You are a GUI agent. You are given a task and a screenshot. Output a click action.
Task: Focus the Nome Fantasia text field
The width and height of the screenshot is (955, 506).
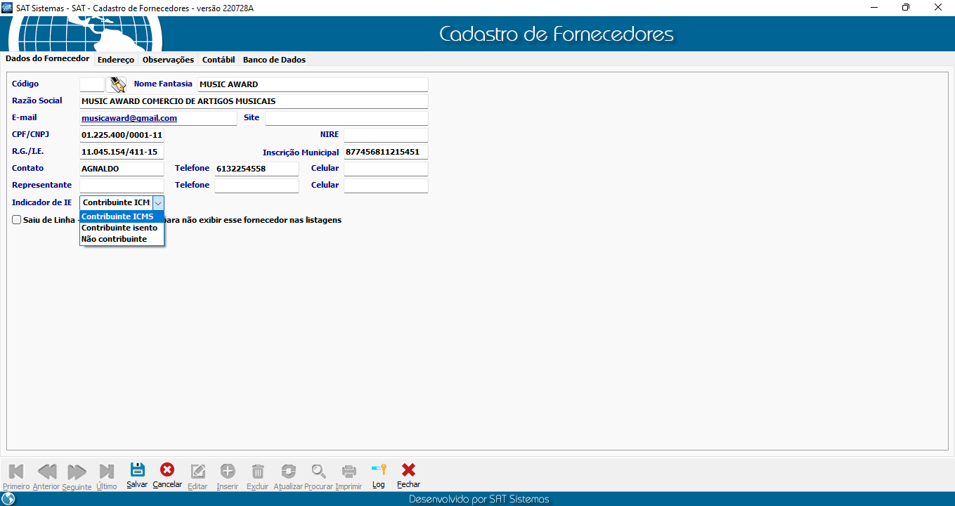coord(312,84)
